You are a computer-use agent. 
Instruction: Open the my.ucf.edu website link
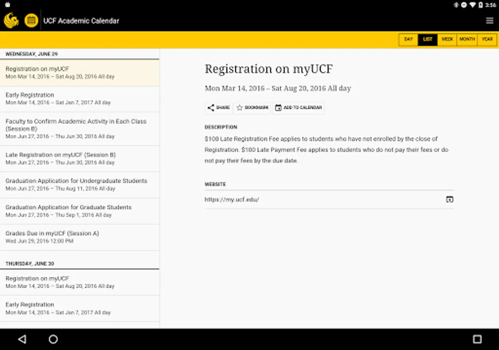232,199
